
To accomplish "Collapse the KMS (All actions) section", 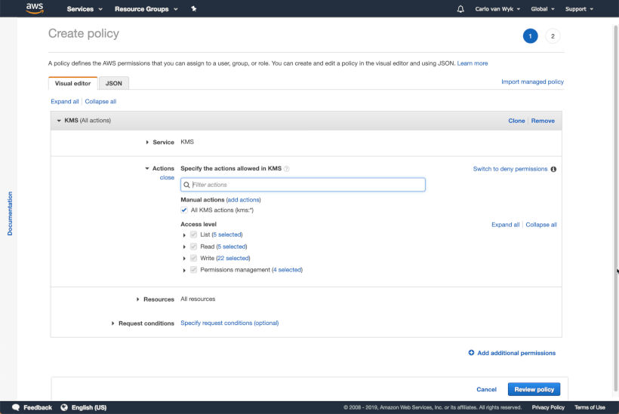I will coord(59,121).
